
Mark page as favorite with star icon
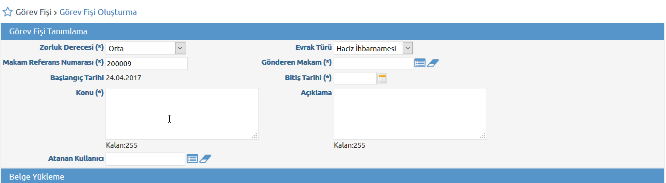pyautogui.click(x=8, y=12)
